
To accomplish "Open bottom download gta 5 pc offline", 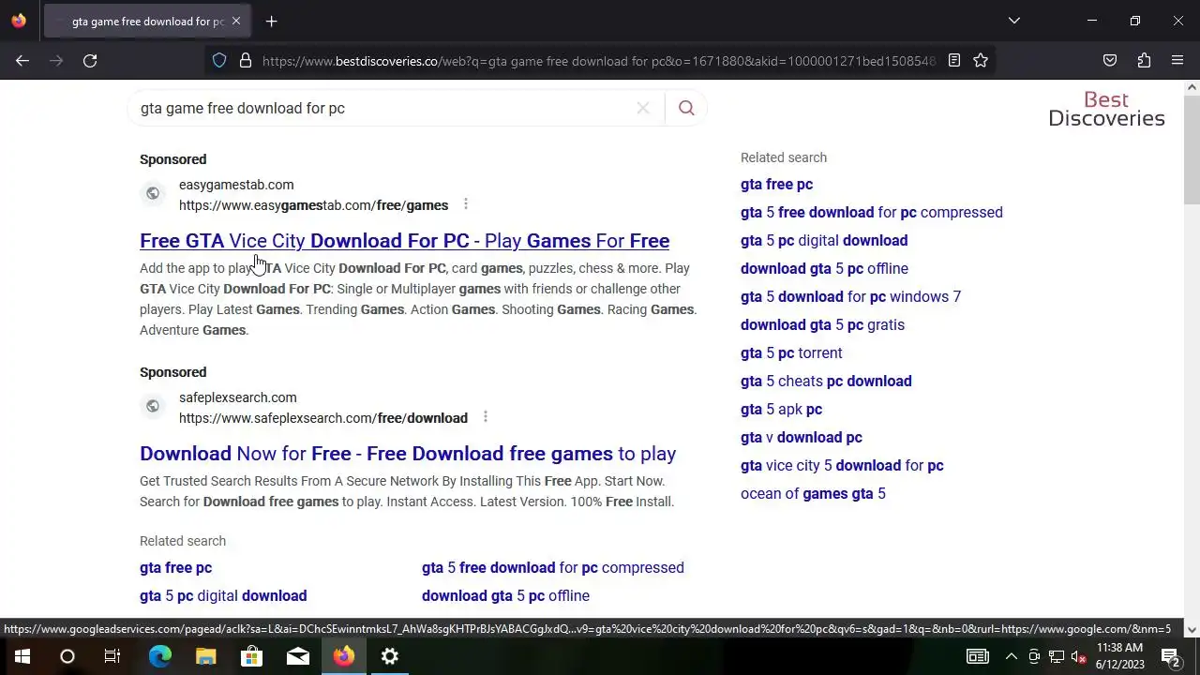I will tap(505, 596).
